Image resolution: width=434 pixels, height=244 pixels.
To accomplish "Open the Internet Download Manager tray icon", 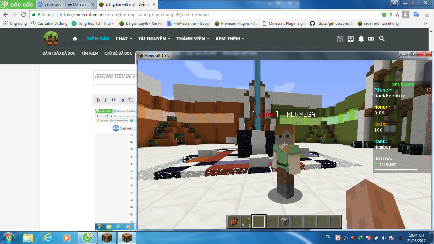I will click(361, 238).
